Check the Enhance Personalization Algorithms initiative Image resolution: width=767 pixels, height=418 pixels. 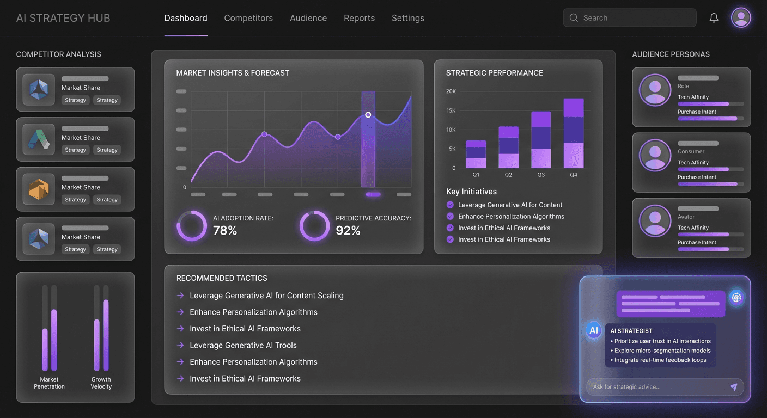point(449,216)
